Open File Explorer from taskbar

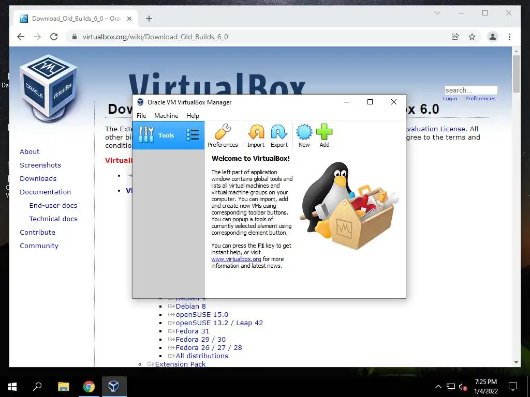click(x=63, y=387)
